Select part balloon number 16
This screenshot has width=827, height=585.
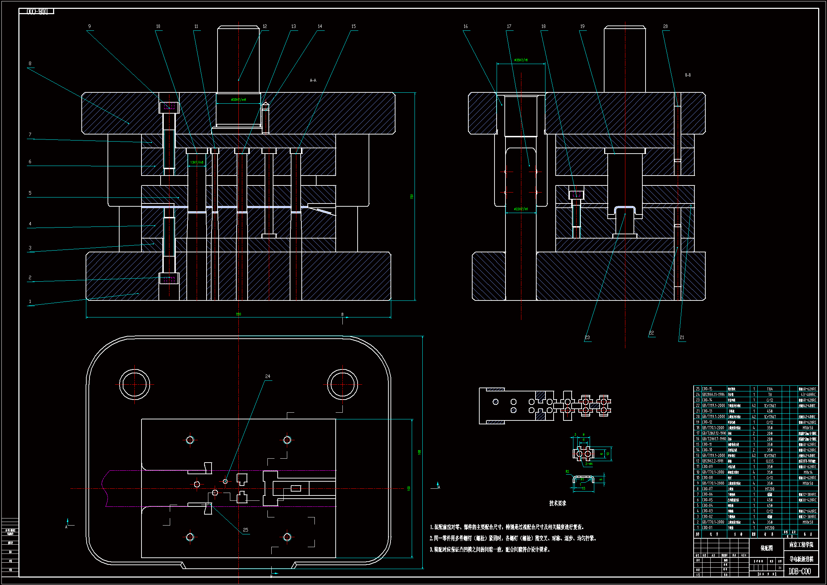pos(465,26)
